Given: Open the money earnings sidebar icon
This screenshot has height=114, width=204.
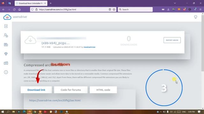Looking at the screenshot, I should 6,63.
